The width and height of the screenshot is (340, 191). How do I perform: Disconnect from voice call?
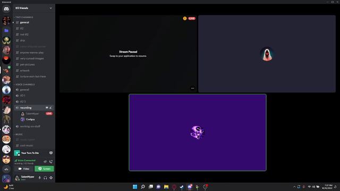click(x=51, y=161)
